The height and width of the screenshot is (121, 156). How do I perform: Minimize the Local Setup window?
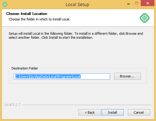[128, 4]
